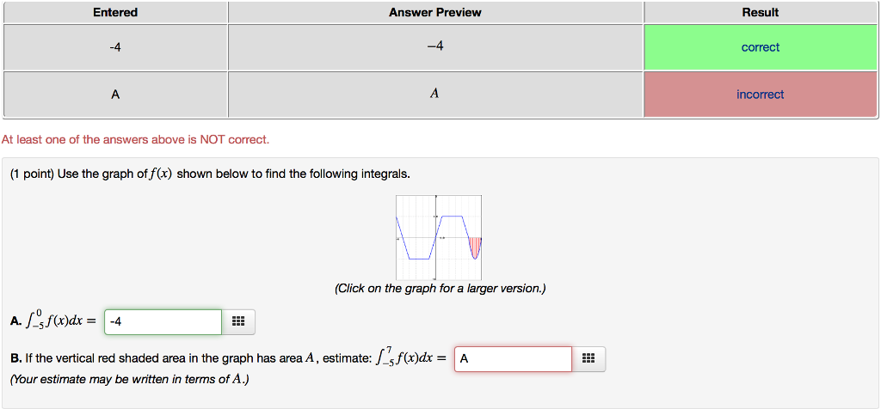Click the answer preview −4 cell
This screenshot has width=881, height=409.
point(434,48)
